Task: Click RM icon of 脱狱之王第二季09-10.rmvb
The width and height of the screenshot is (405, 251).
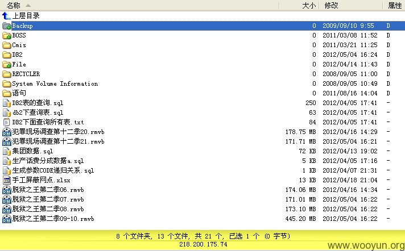Action: (6, 219)
